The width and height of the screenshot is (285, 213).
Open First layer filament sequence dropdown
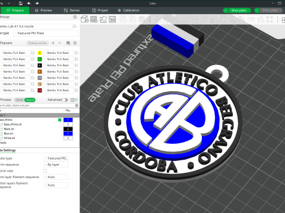(56, 177)
